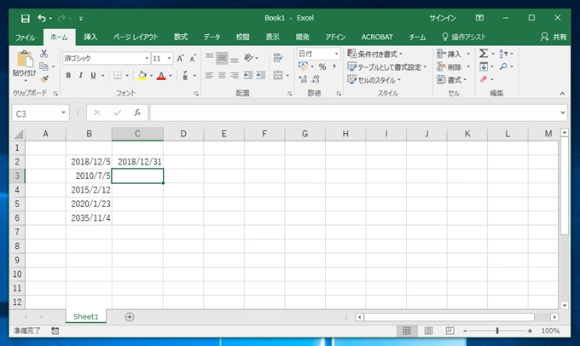This screenshot has width=580, height=346.
Task: Increase font size with large A icon
Action: point(180,59)
